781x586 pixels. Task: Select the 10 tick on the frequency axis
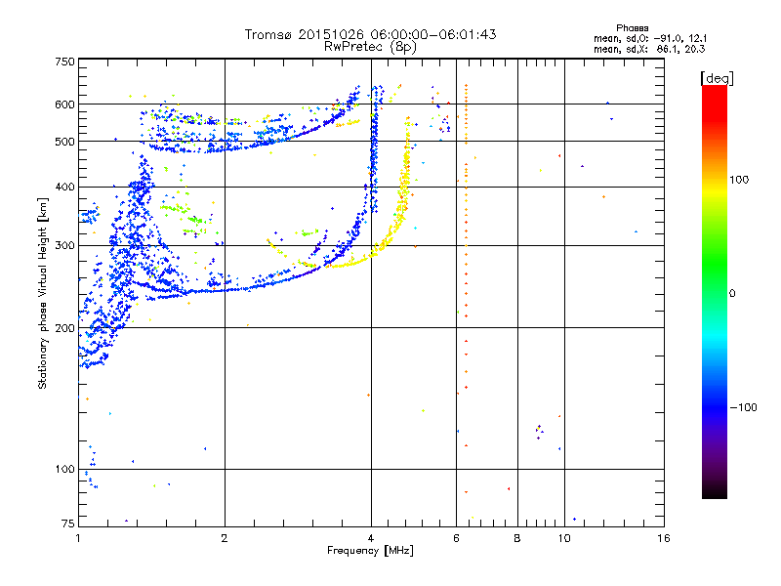[563, 538]
